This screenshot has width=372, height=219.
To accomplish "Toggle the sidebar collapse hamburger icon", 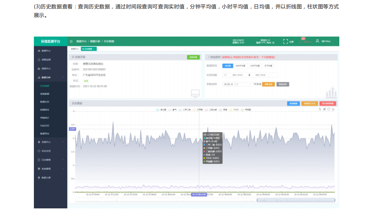I will (71, 41).
